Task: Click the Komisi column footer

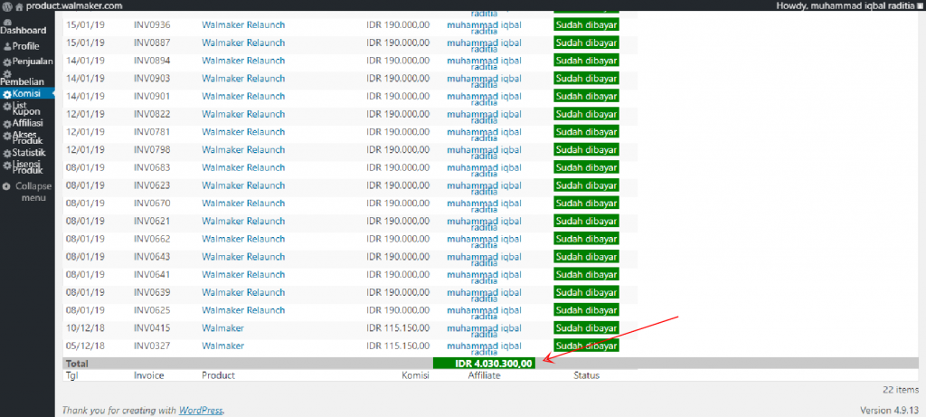Action: click(415, 375)
